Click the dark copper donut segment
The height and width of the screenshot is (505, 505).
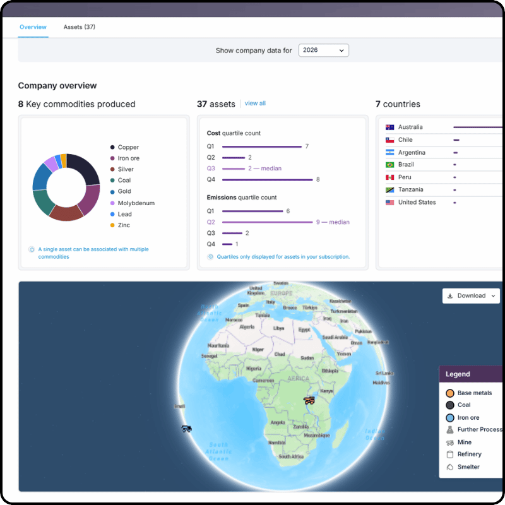coord(86,168)
